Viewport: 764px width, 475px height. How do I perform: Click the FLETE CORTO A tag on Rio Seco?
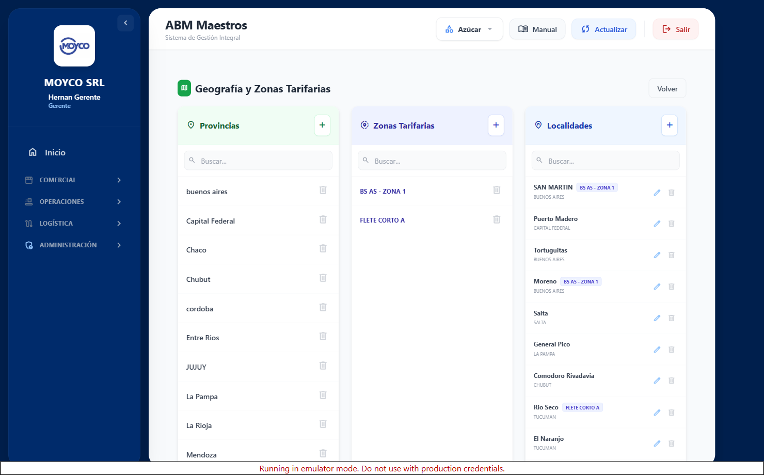pyautogui.click(x=582, y=407)
